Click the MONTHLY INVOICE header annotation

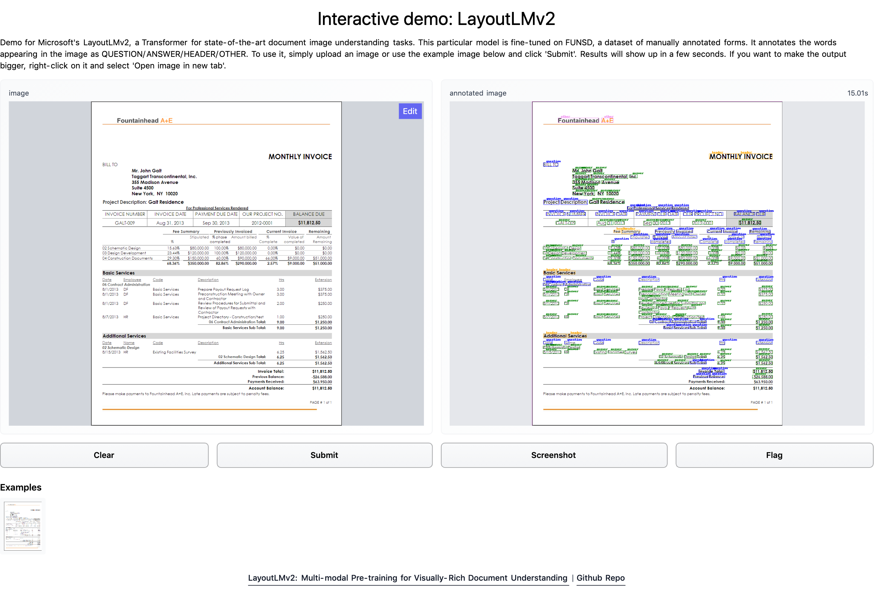(740, 156)
